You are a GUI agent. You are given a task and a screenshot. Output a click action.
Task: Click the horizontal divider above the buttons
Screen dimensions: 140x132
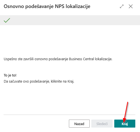click(x=69, y=115)
